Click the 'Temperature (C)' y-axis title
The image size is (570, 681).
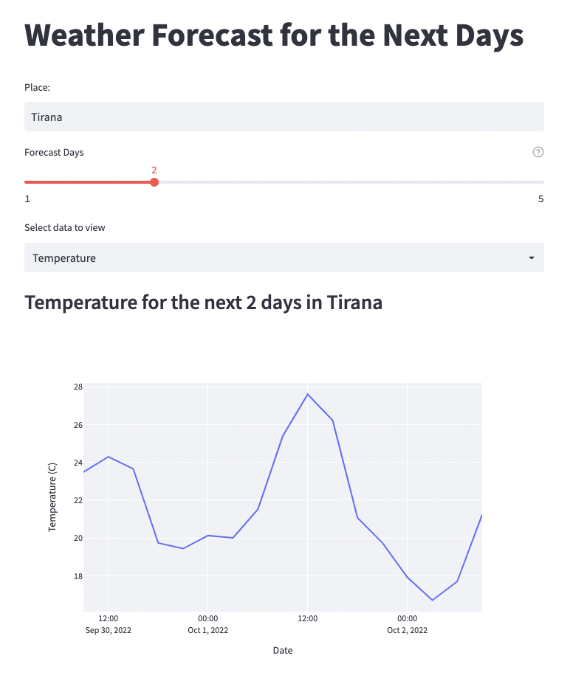coord(52,499)
